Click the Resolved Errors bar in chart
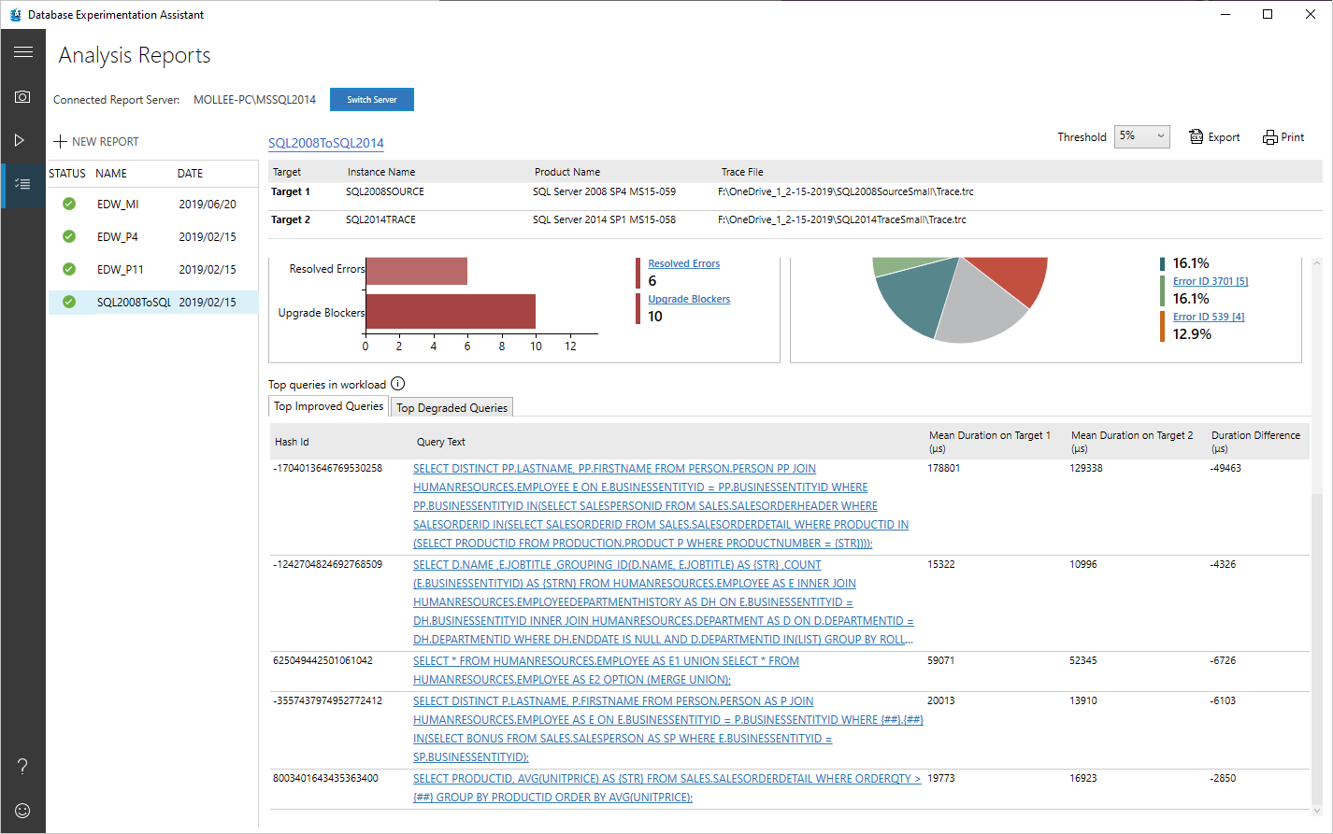 pyautogui.click(x=416, y=272)
